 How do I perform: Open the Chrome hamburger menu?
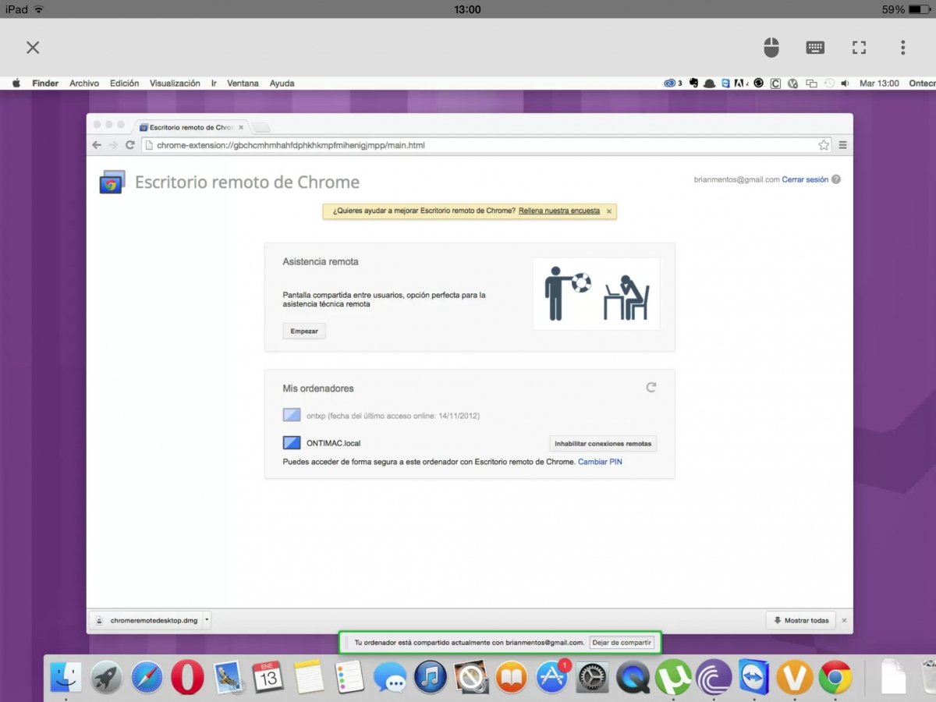[x=843, y=145]
